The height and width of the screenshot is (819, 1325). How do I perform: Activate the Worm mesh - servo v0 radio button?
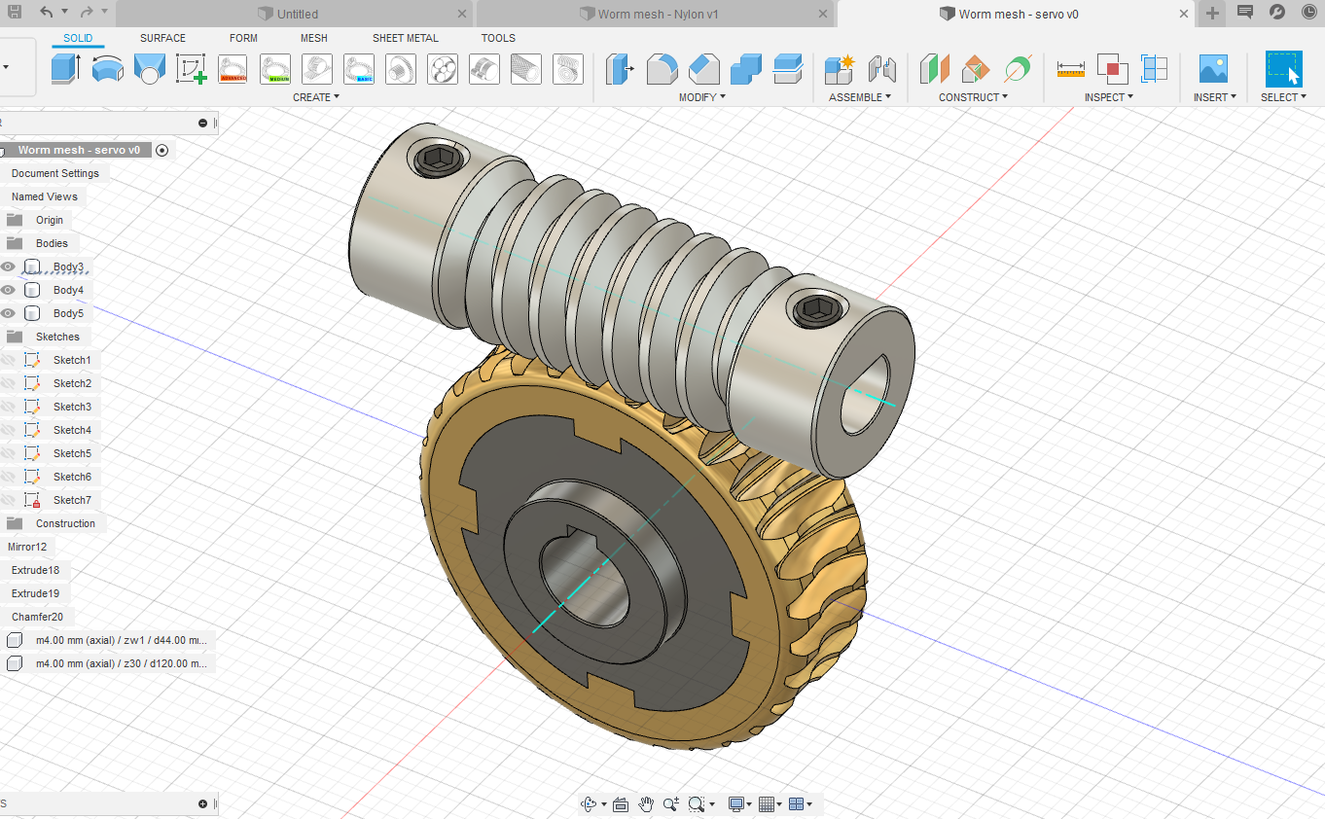coord(161,150)
